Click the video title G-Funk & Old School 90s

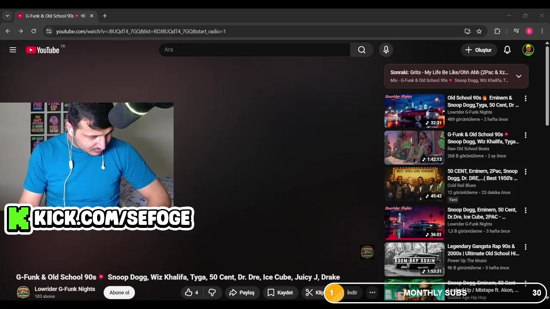tap(178, 277)
